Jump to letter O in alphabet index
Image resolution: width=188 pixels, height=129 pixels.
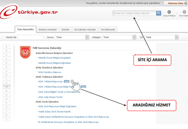[7, 95]
